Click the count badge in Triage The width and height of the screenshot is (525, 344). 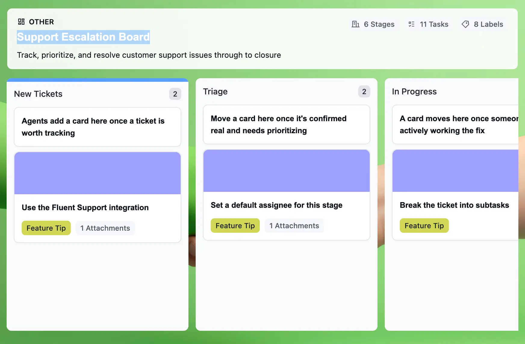[x=364, y=91]
